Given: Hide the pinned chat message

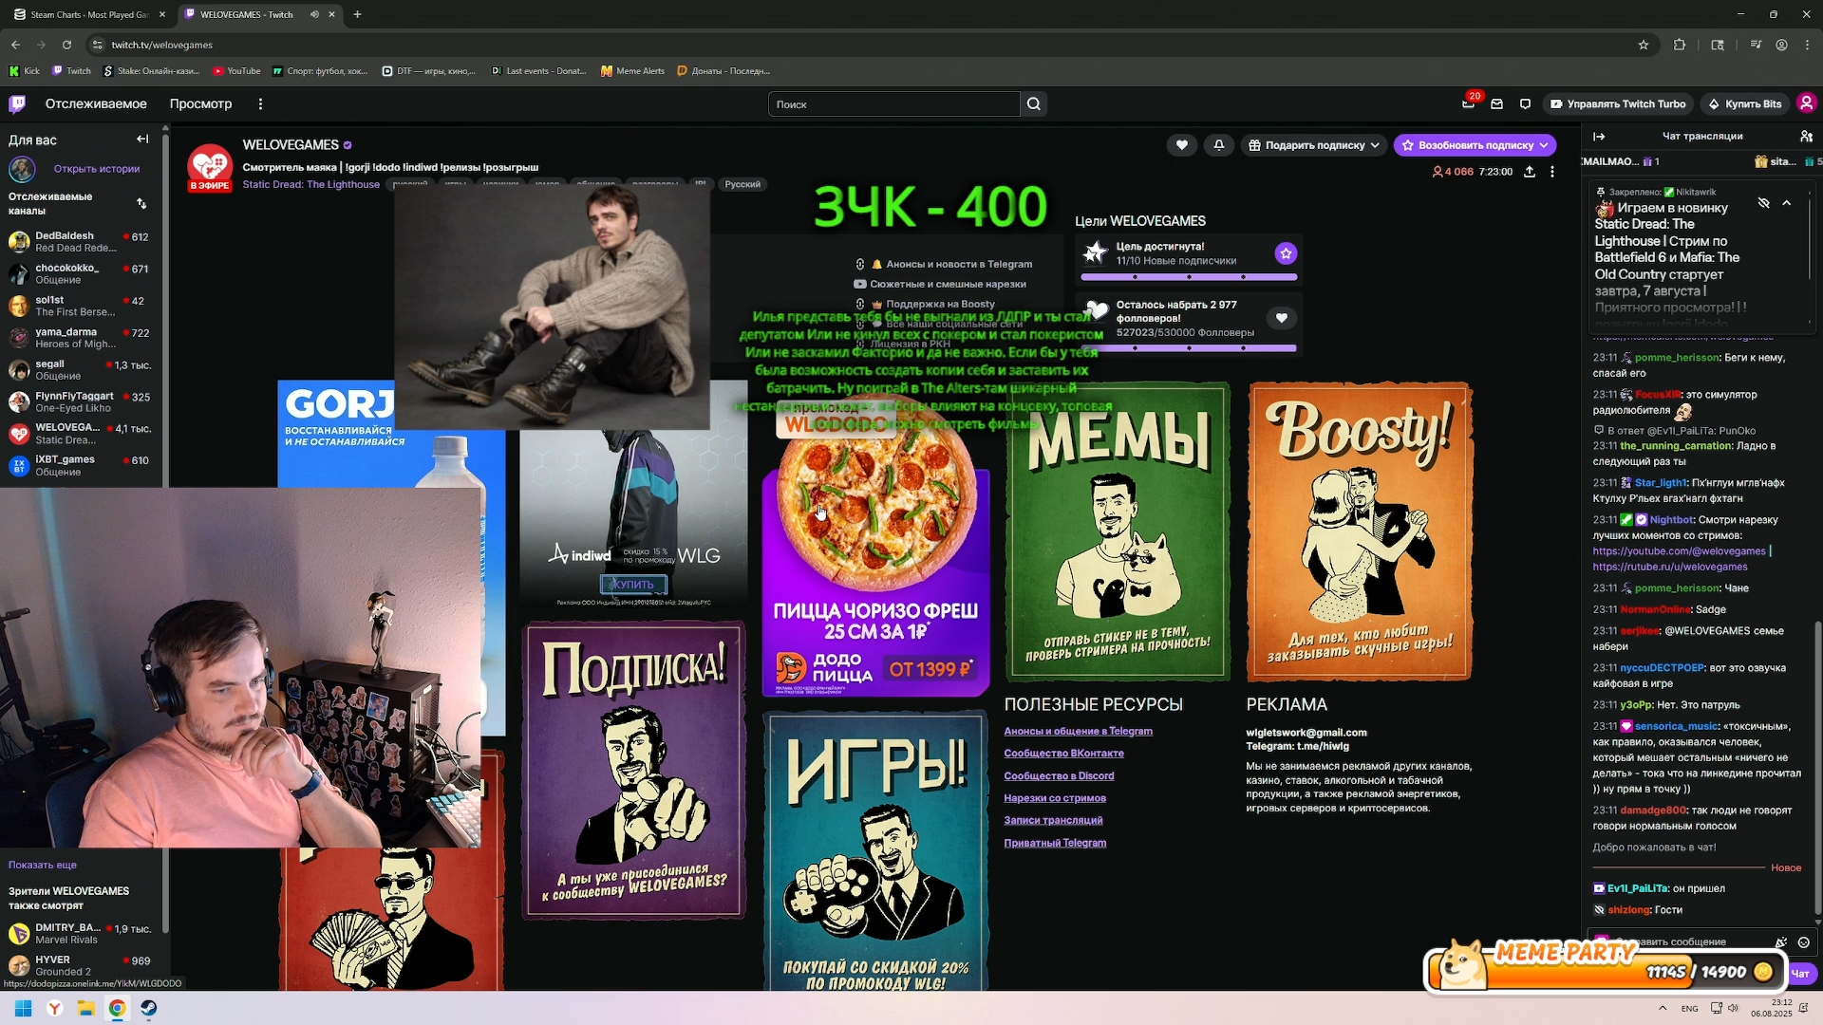Looking at the screenshot, I should click(x=1763, y=203).
